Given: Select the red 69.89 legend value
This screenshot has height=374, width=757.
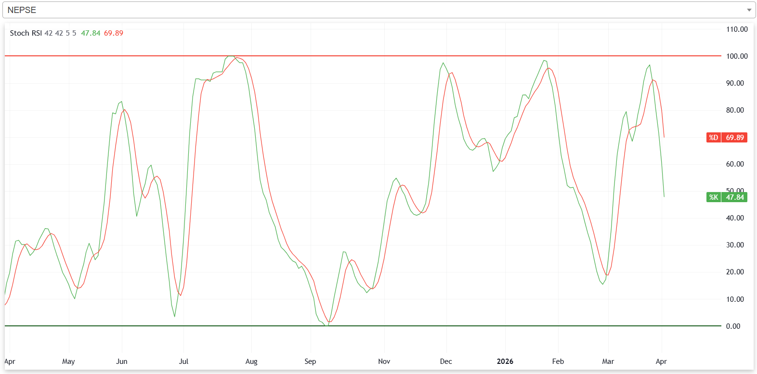Looking at the screenshot, I should 114,33.
